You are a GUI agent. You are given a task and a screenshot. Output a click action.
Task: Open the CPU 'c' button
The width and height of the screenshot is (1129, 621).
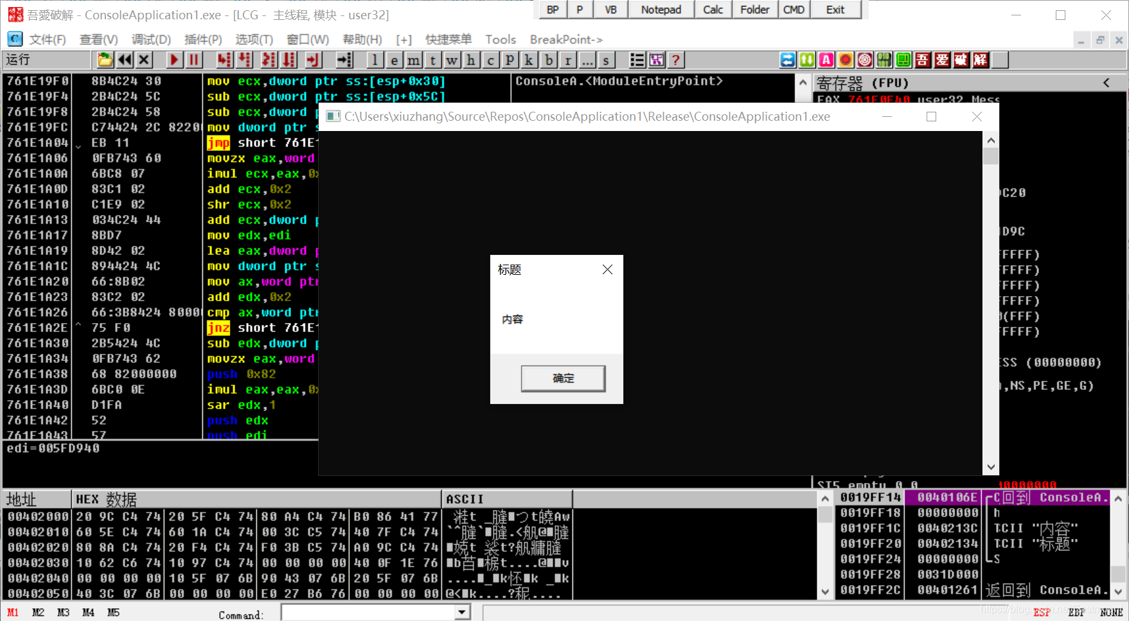pos(491,60)
